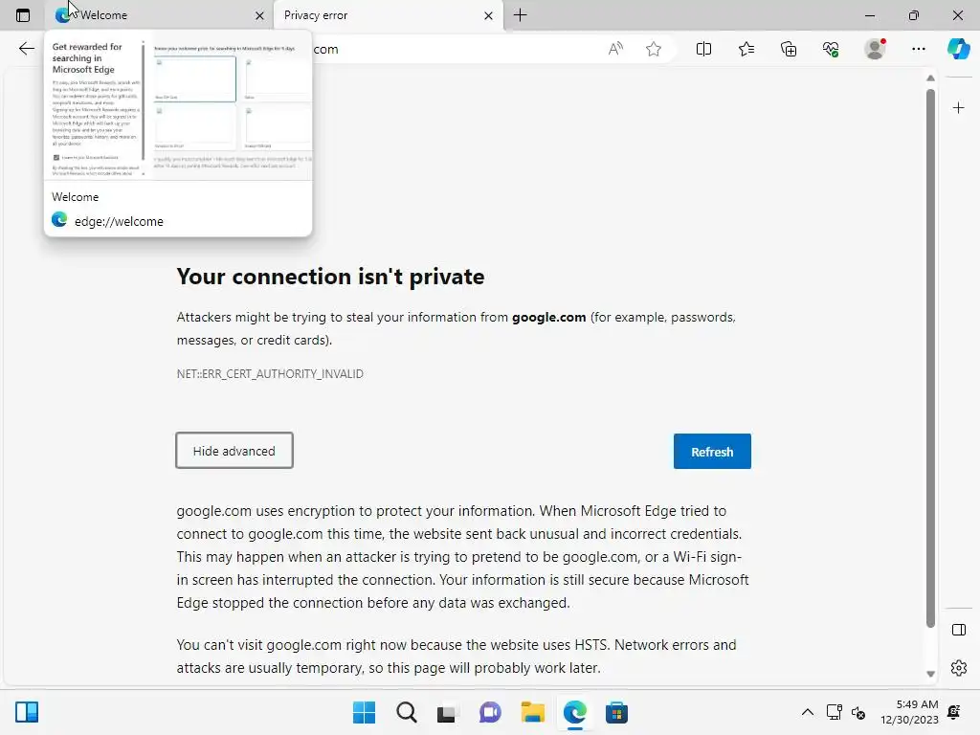The image size is (980, 735).
Task: Switch to the Privacy error tab
Action: [388, 15]
